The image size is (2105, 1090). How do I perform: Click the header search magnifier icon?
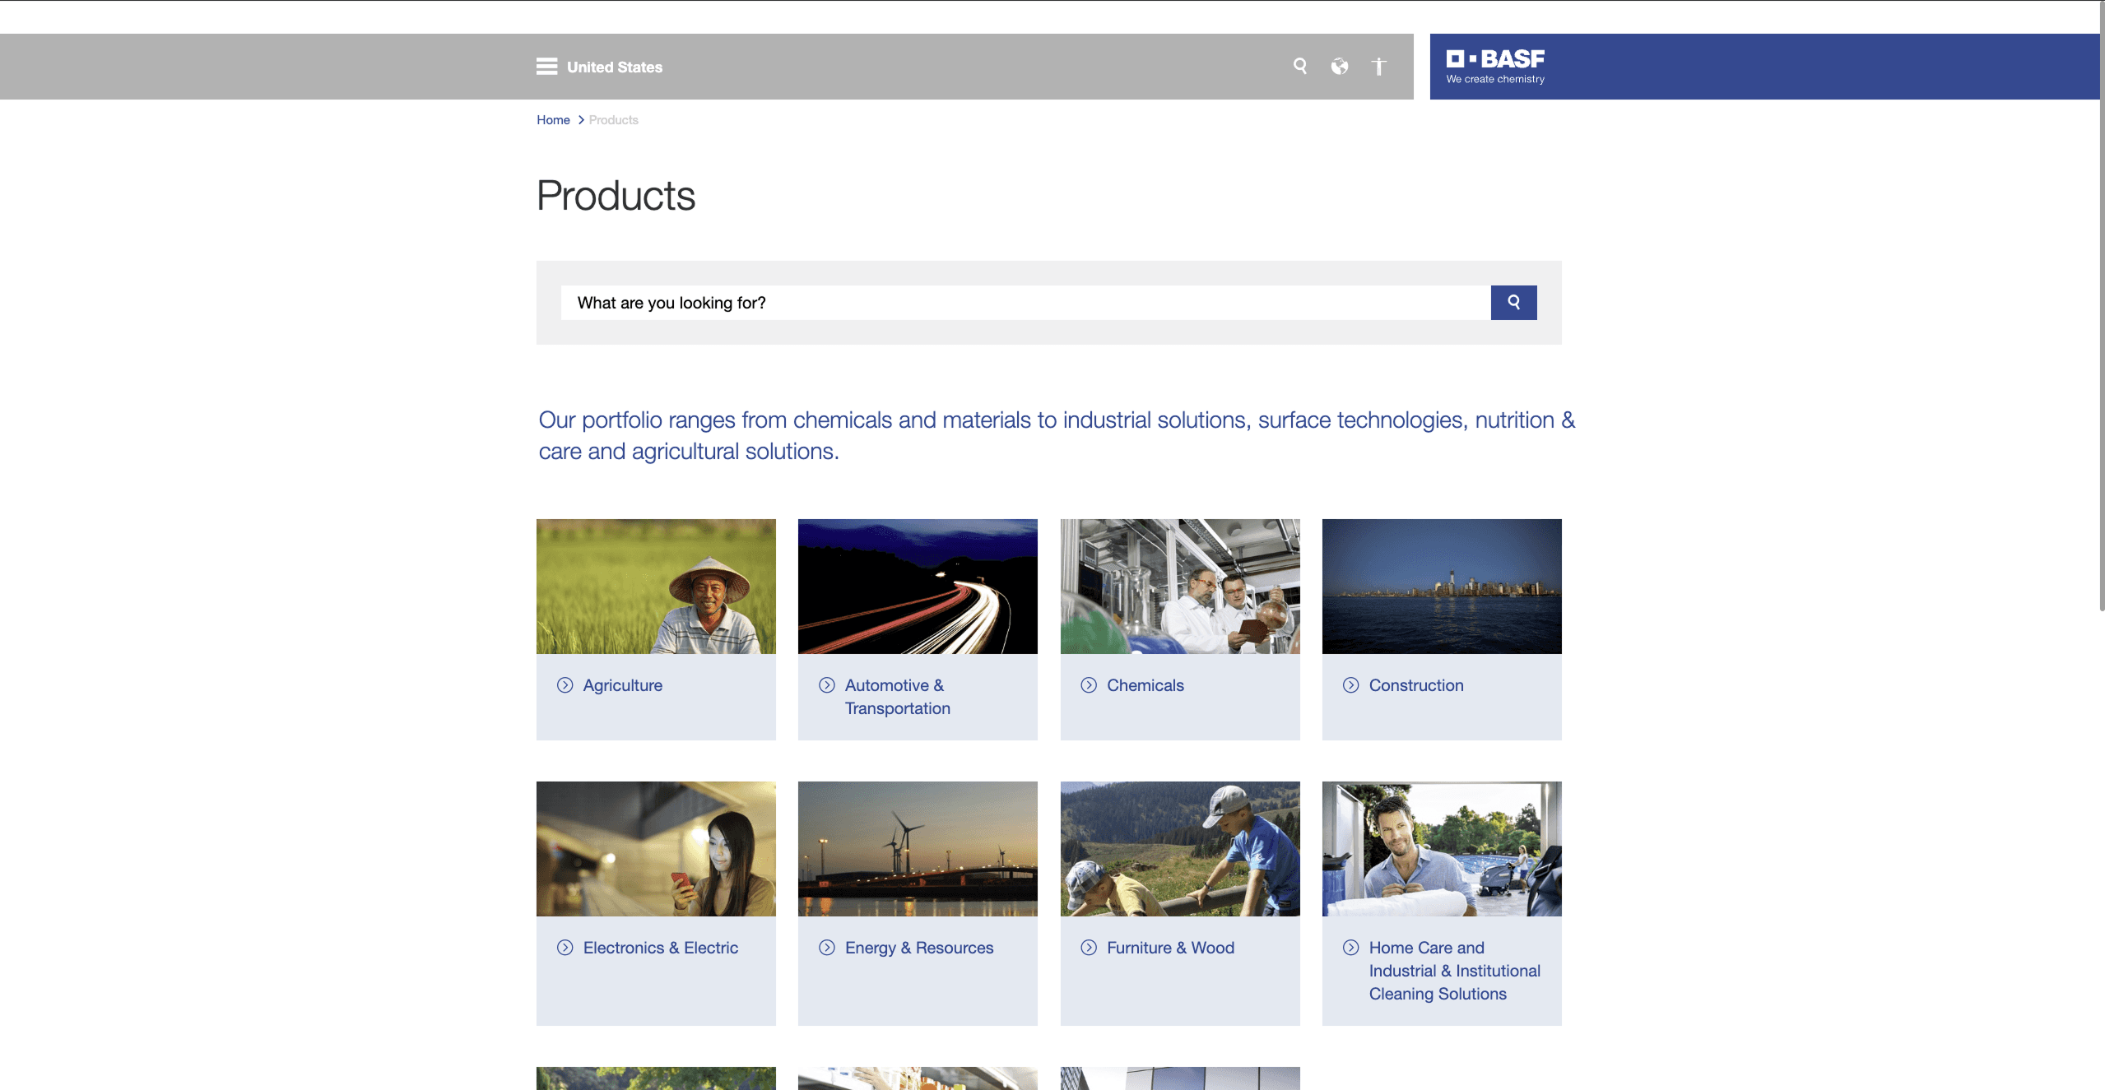[1300, 66]
